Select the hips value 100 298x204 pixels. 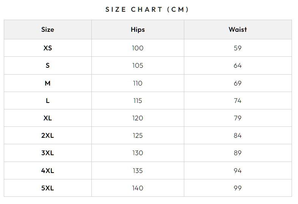[138, 48]
